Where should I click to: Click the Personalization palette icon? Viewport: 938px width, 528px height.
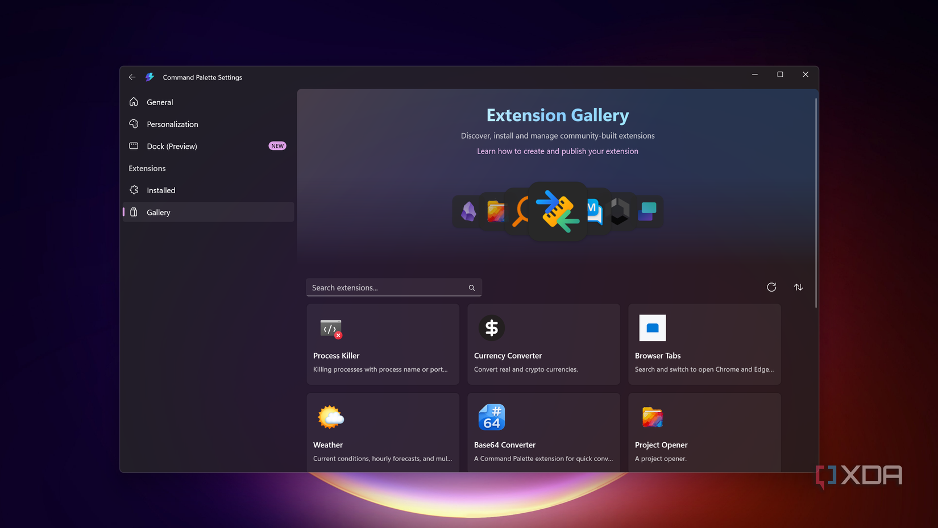pyautogui.click(x=134, y=124)
